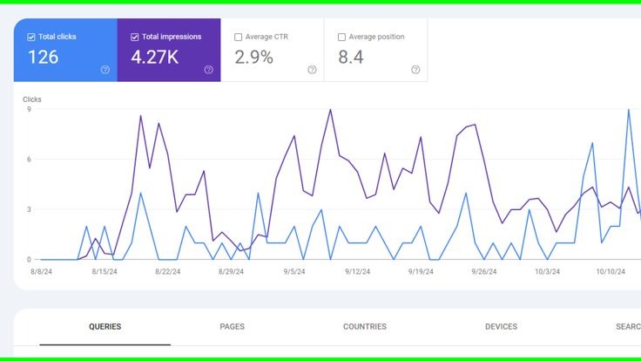Switch to the Pages tab
This screenshot has width=641, height=361.
coord(232,327)
